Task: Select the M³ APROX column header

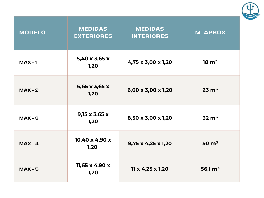Action: pyautogui.click(x=210, y=33)
